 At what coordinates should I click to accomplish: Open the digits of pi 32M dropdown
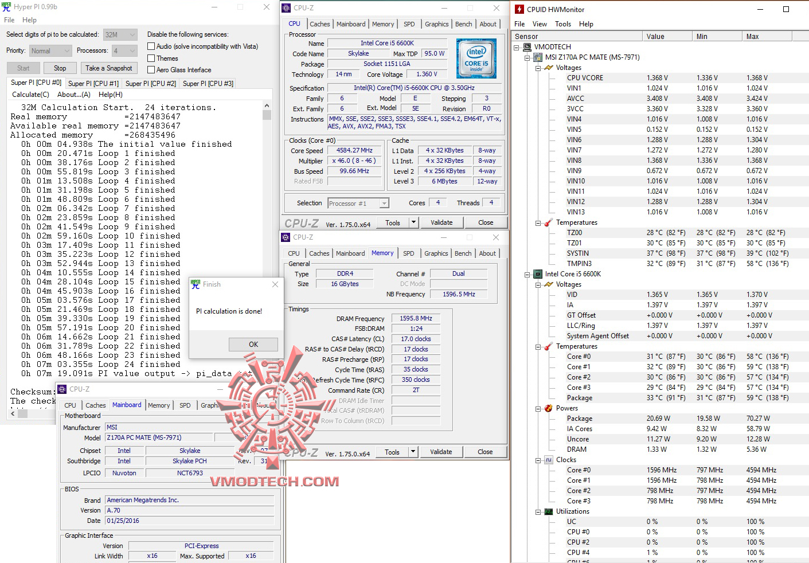pyautogui.click(x=120, y=34)
